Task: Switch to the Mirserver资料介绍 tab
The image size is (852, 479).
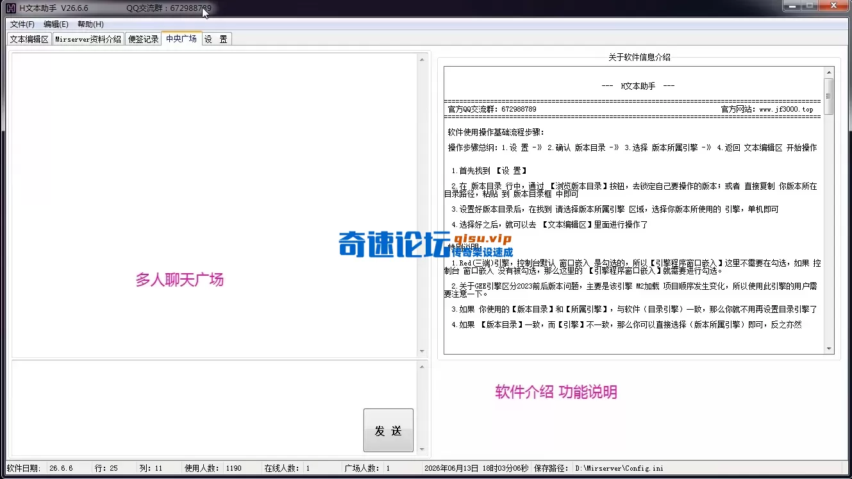Action: (x=88, y=39)
